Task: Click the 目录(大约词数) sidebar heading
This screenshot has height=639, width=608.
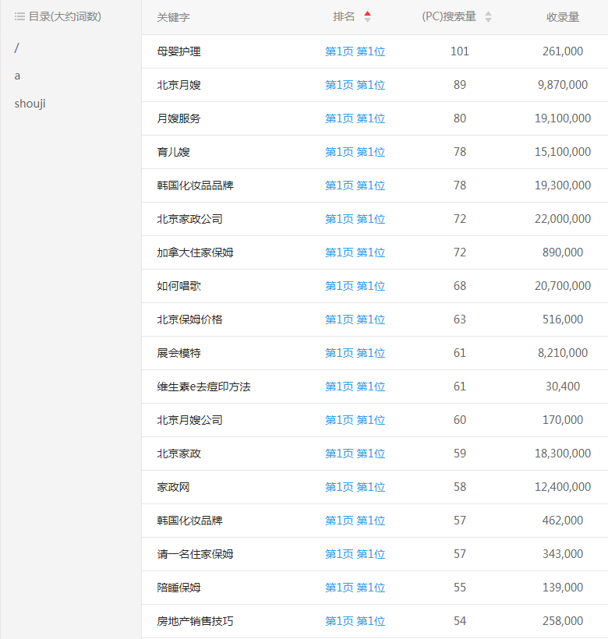Action: tap(65, 16)
